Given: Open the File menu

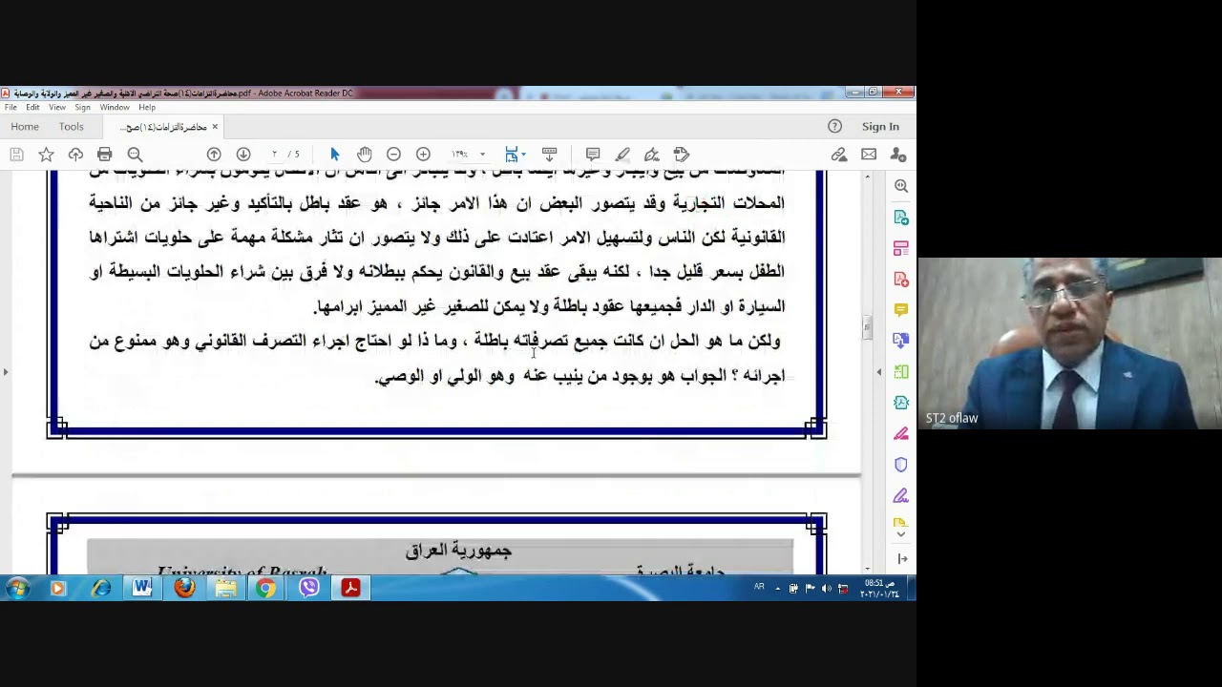Looking at the screenshot, I should pyautogui.click(x=11, y=108).
